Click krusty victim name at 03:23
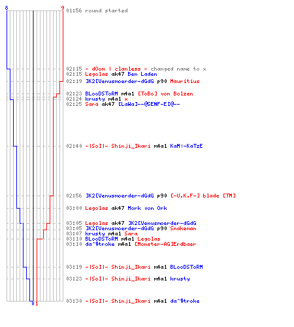The image size is (294, 327). 180,279
